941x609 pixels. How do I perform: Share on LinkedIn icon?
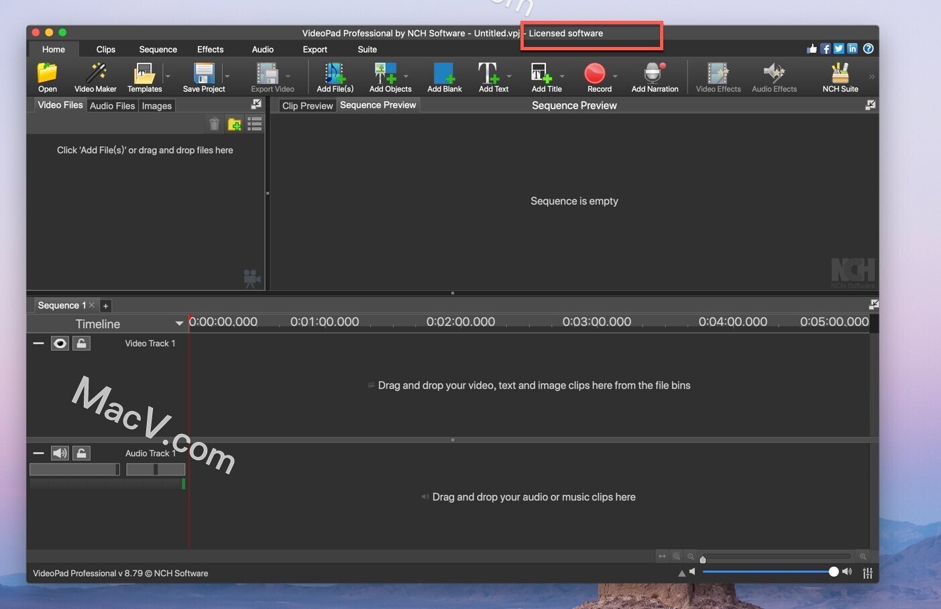coord(852,48)
